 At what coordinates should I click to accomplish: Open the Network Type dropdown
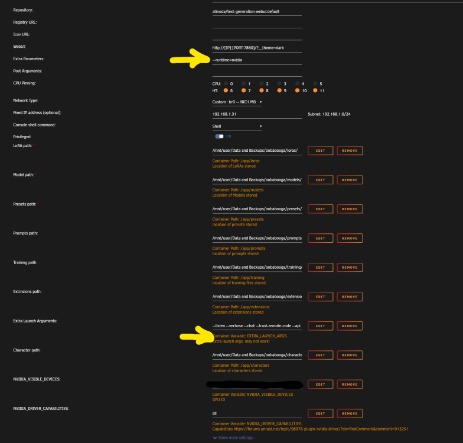237,102
